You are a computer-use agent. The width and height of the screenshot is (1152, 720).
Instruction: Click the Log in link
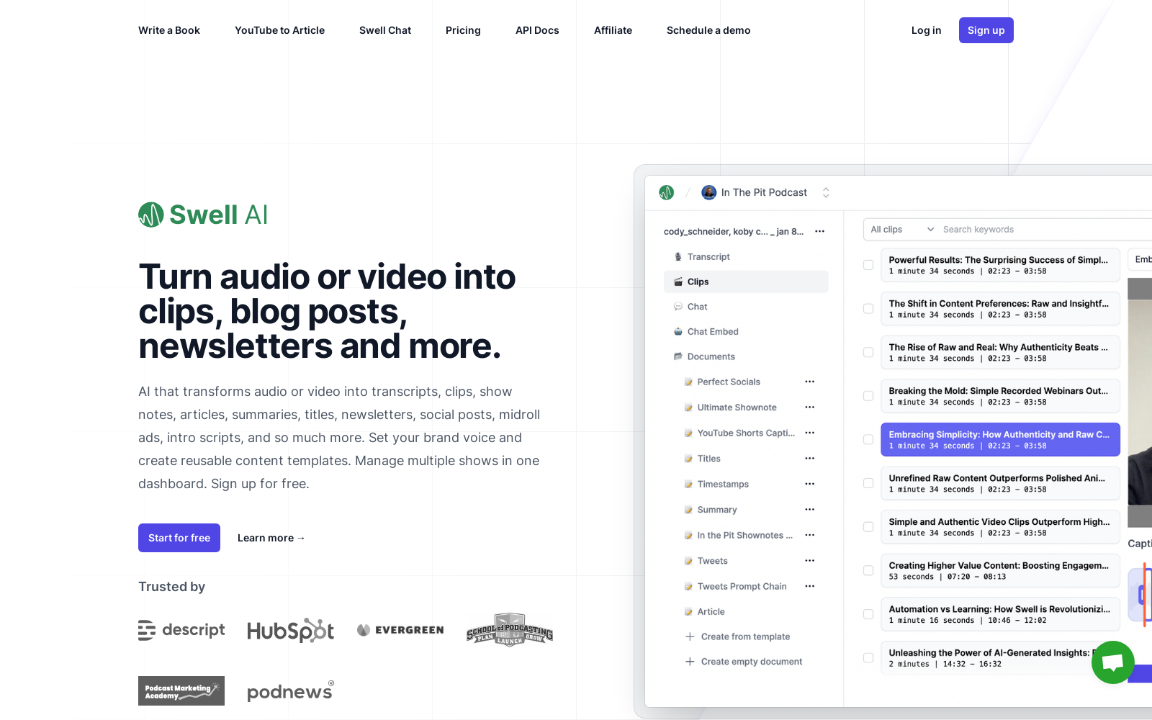(926, 30)
